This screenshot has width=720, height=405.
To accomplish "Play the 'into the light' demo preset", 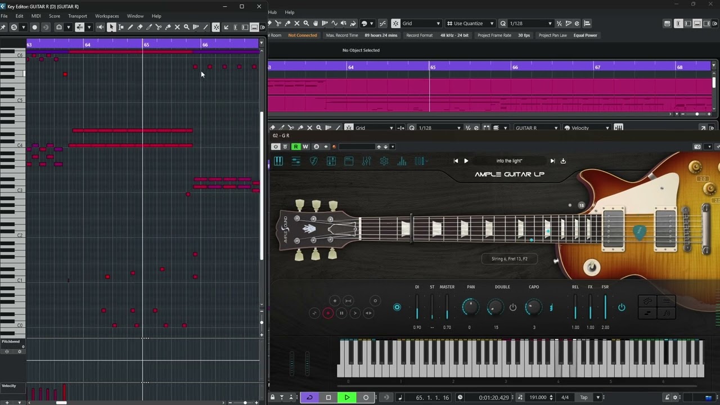I will (x=466, y=161).
